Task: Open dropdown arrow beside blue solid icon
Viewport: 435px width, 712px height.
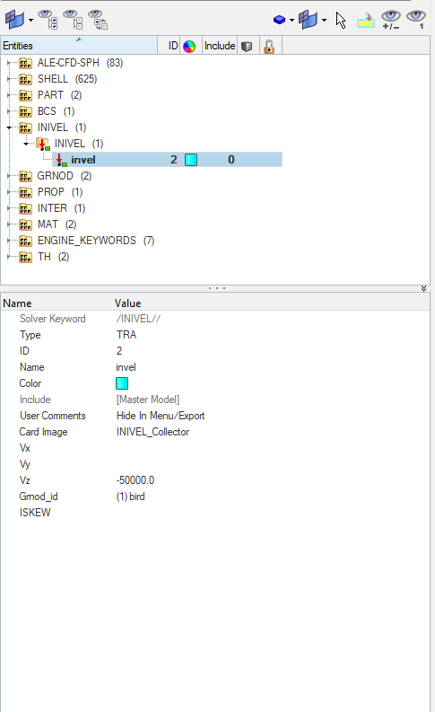Action: click(291, 20)
